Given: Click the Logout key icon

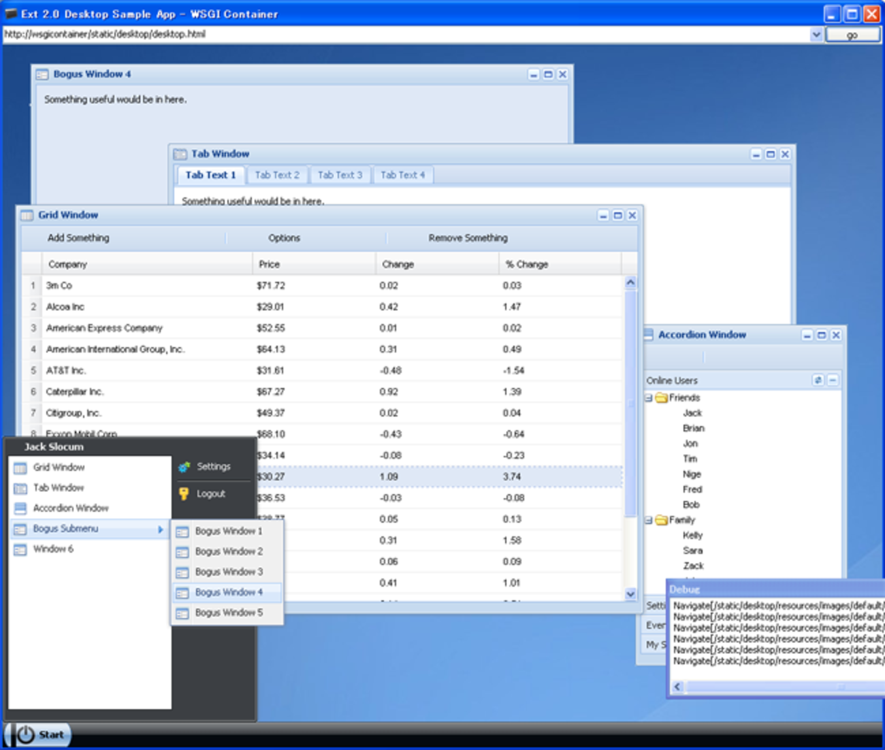Looking at the screenshot, I should tap(184, 494).
